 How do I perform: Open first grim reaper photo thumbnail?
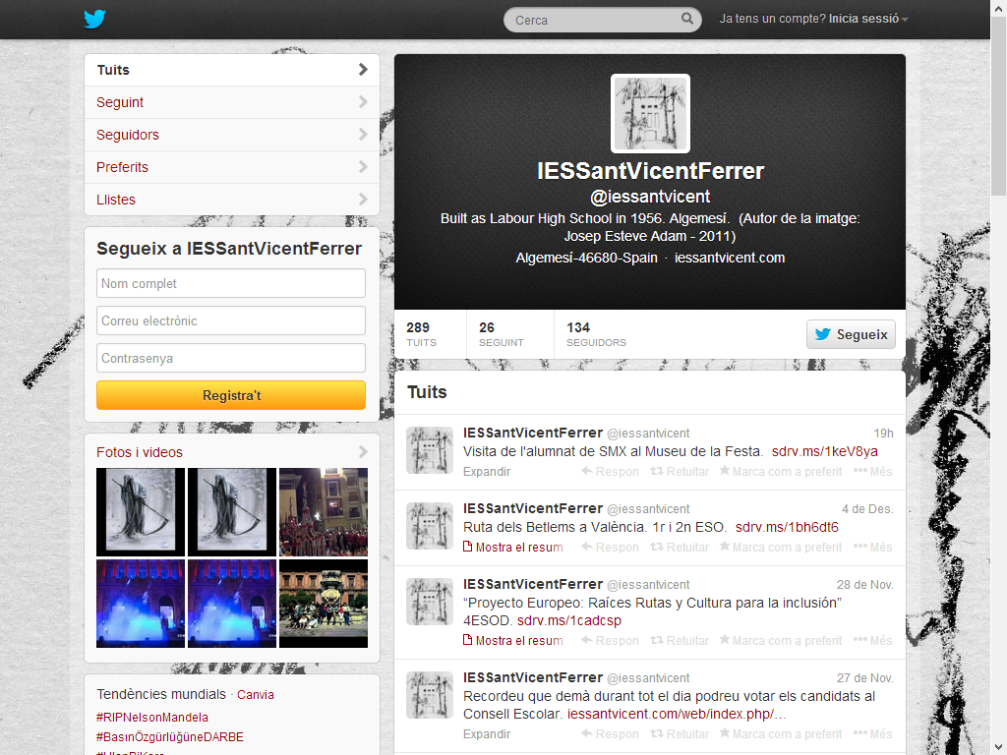click(141, 511)
